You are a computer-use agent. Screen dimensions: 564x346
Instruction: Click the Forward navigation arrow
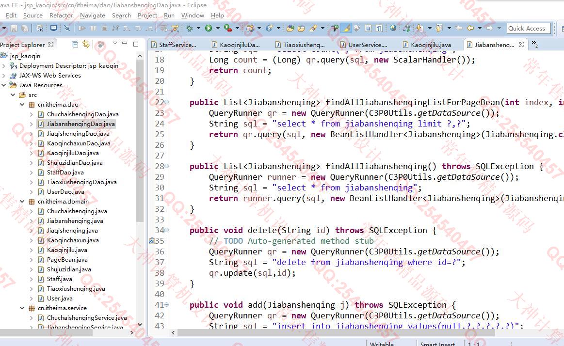pos(489,28)
